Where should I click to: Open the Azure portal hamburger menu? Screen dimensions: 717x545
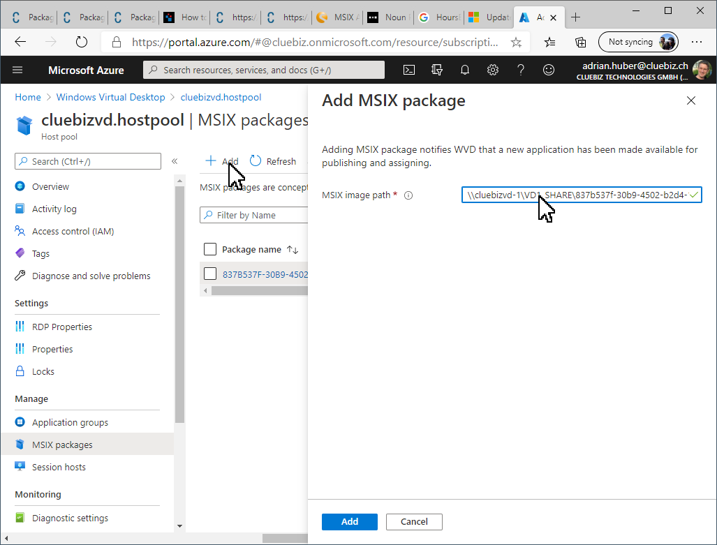17,70
